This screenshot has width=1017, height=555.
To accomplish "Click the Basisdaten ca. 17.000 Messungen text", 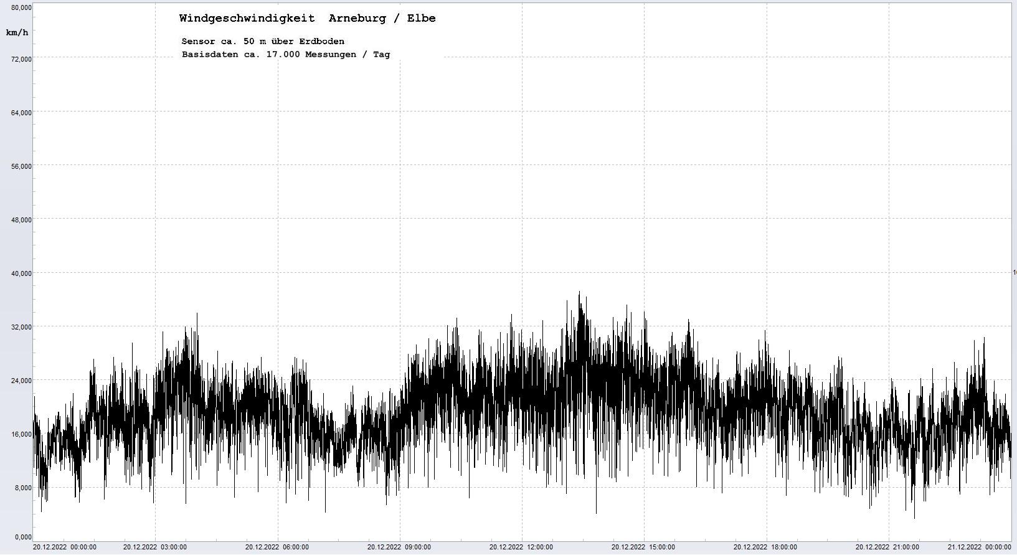I will tap(285, 55).
